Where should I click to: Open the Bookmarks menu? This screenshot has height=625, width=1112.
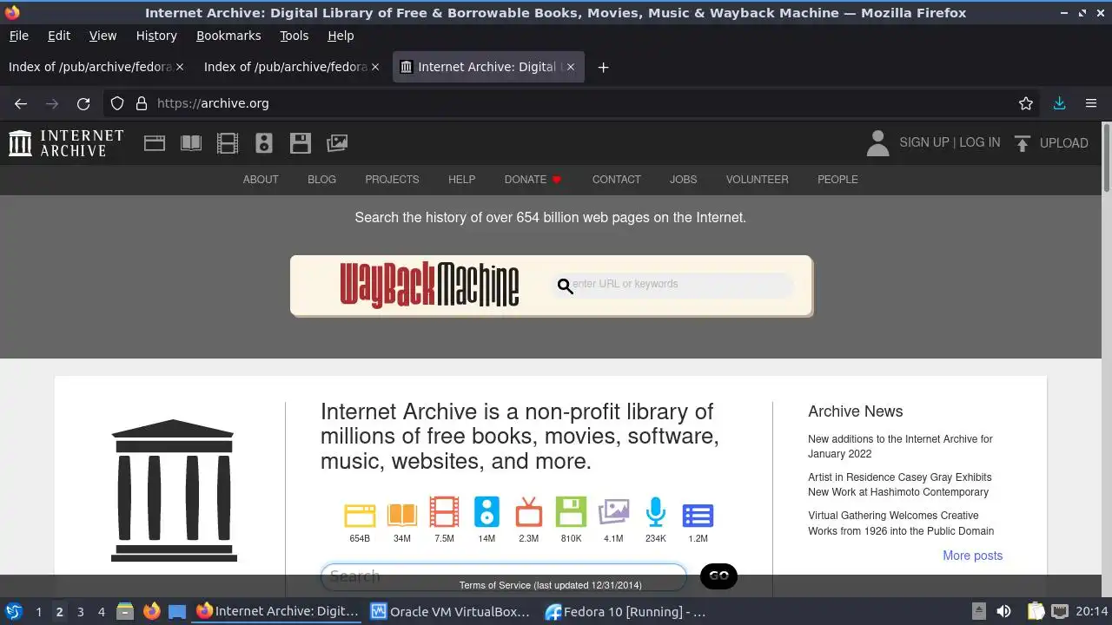228,36
